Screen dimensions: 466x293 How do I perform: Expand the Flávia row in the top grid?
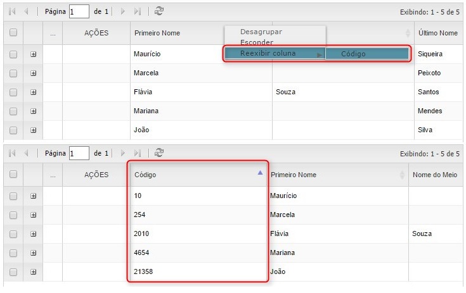tap(33, 92)
